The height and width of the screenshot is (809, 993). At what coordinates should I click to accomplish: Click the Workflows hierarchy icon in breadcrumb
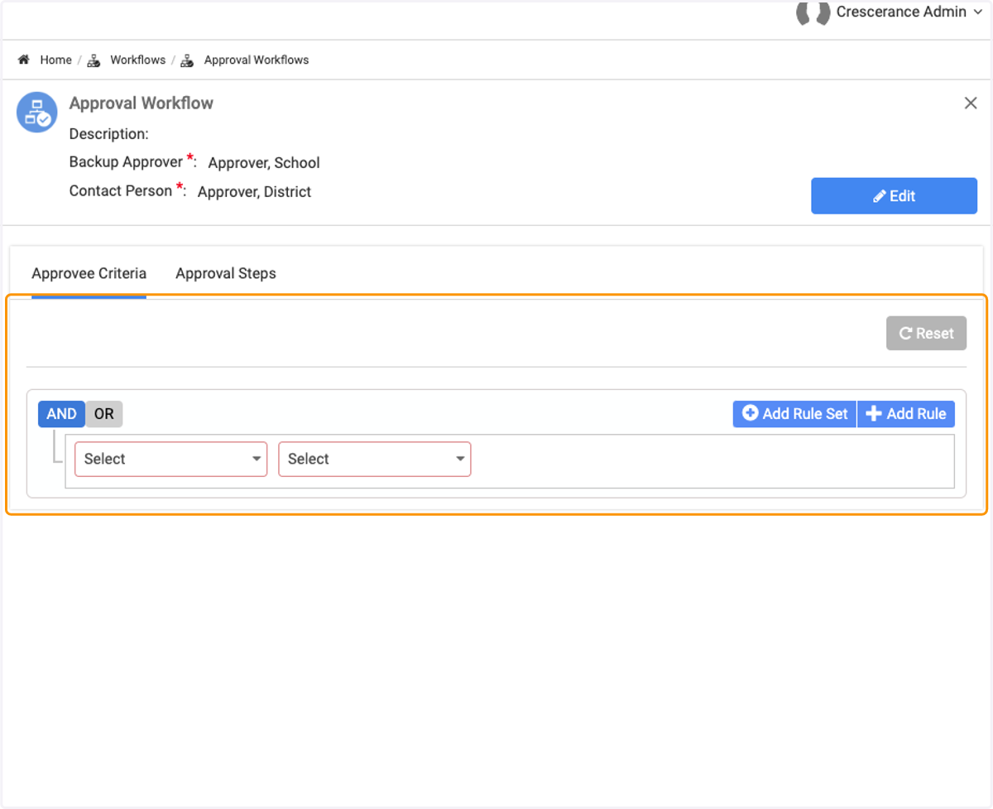point(94,60)
